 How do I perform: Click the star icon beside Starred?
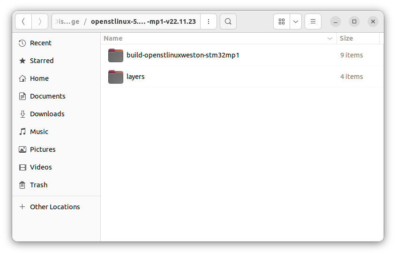pyautogui.click(x=22, y=61)
